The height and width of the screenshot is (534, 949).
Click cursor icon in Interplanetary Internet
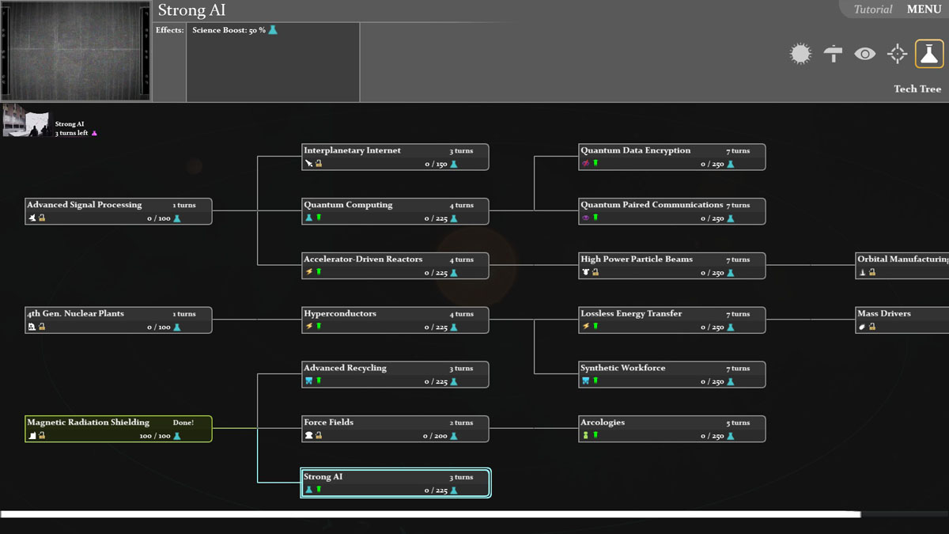[x=309, y=164]
